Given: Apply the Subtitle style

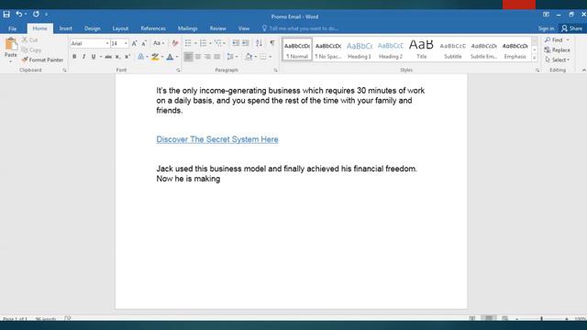Looking at the screenshot, I should [453, 49].
